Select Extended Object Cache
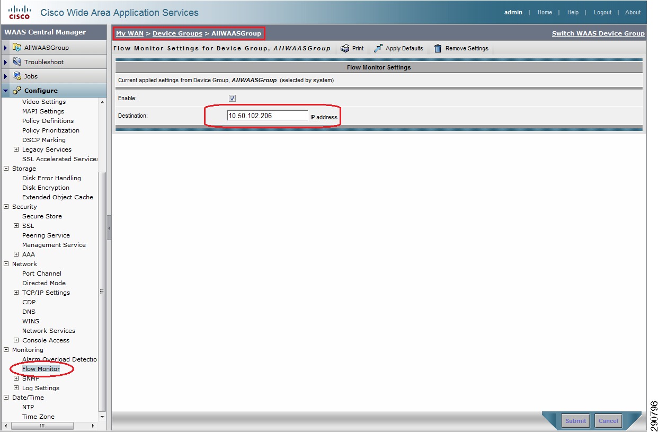 pyautogui.click(x=58, y=197)
